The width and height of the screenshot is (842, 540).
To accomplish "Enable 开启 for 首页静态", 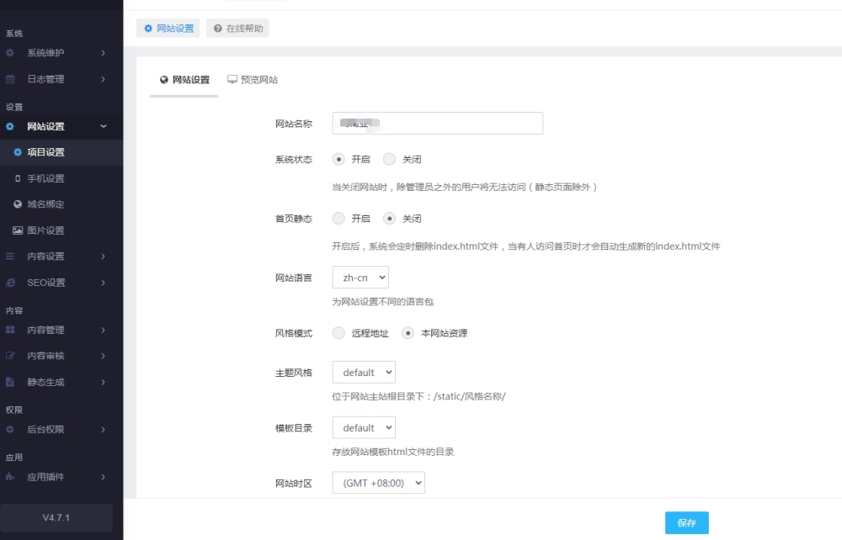I will point(341,218).
